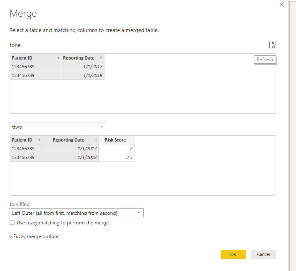Select Reporting Date column header in ttwo table
Screen dimensions: 296x271
point(70,140)
